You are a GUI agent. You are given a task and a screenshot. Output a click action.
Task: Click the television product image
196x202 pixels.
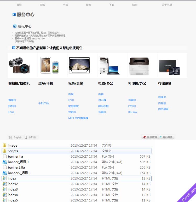(x=79, y=65)
